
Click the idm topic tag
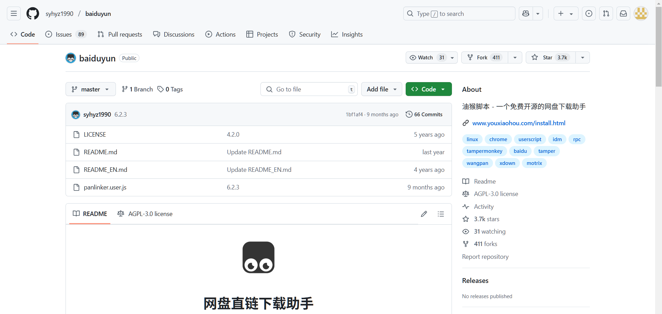(557, 139)
